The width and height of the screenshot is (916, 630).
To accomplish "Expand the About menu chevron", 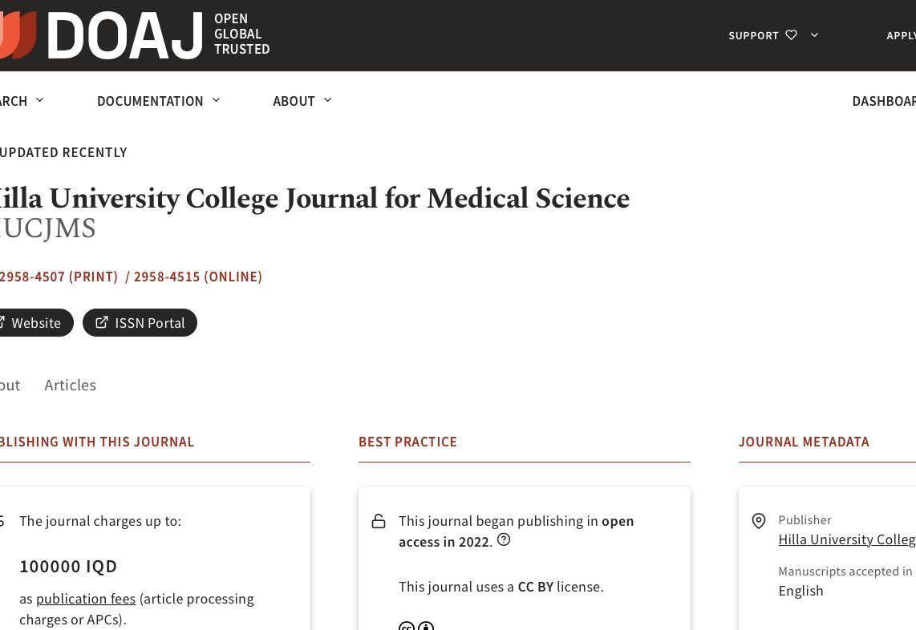I will (x=327, y=100).
